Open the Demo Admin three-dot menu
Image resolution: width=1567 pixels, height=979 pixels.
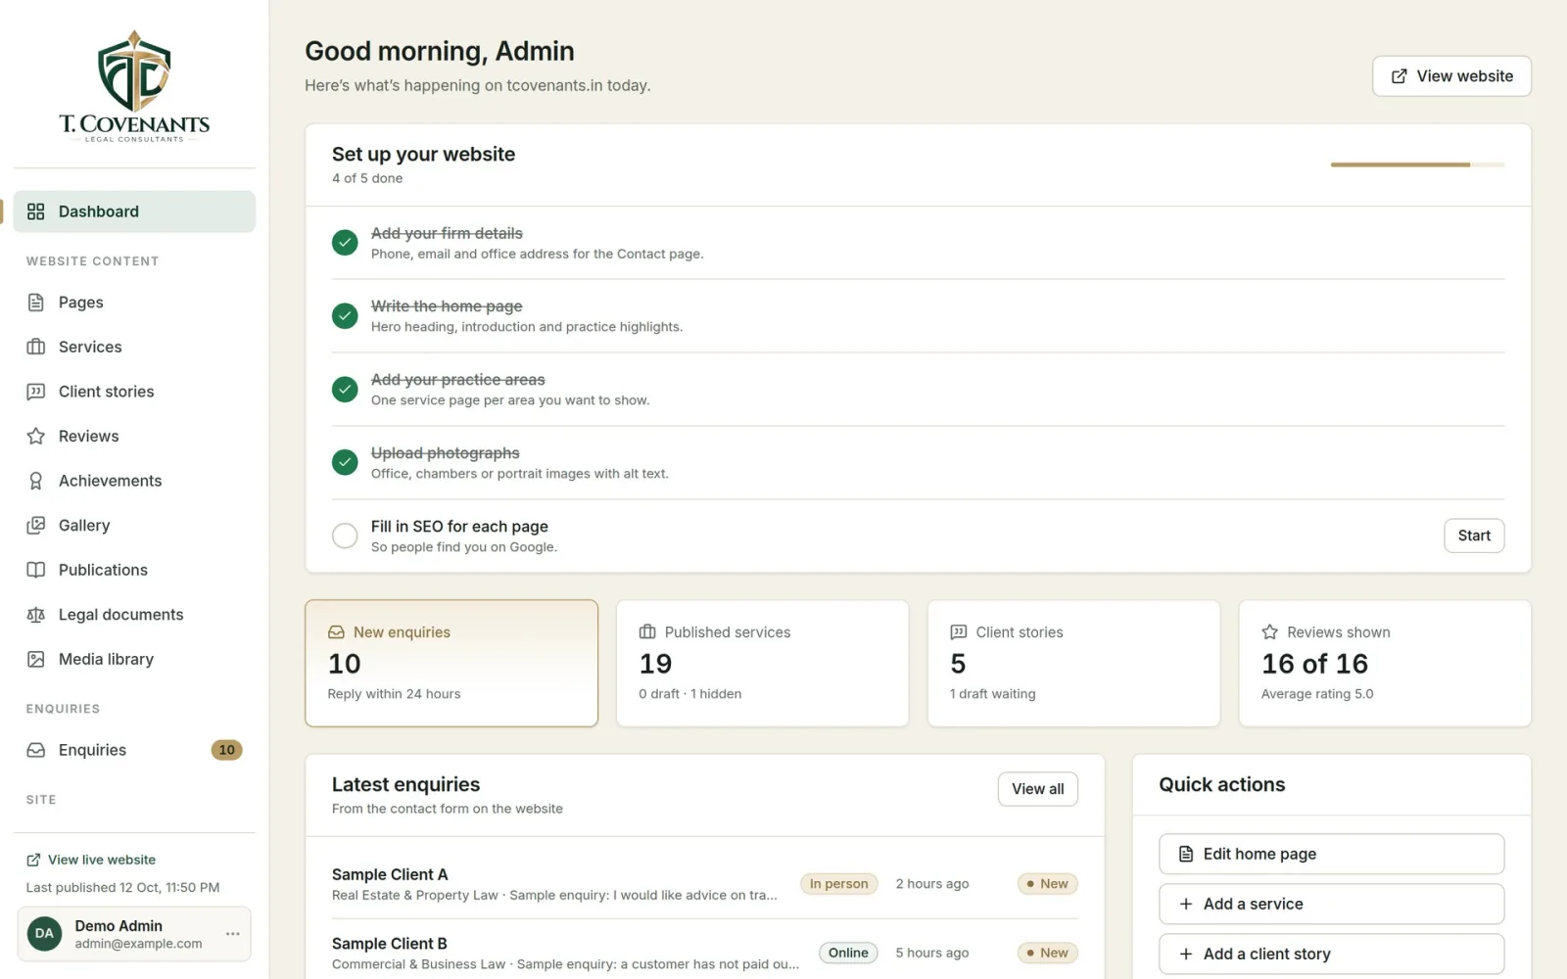pyautogui.click(x=233, y=934)
